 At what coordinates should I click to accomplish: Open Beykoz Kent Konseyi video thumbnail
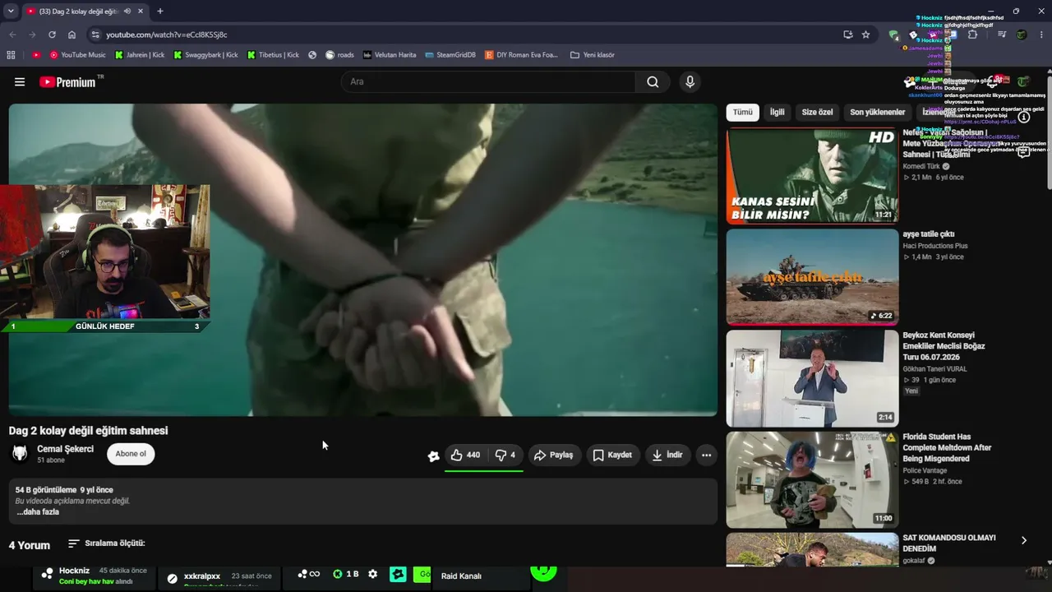(x=812, y=378)
